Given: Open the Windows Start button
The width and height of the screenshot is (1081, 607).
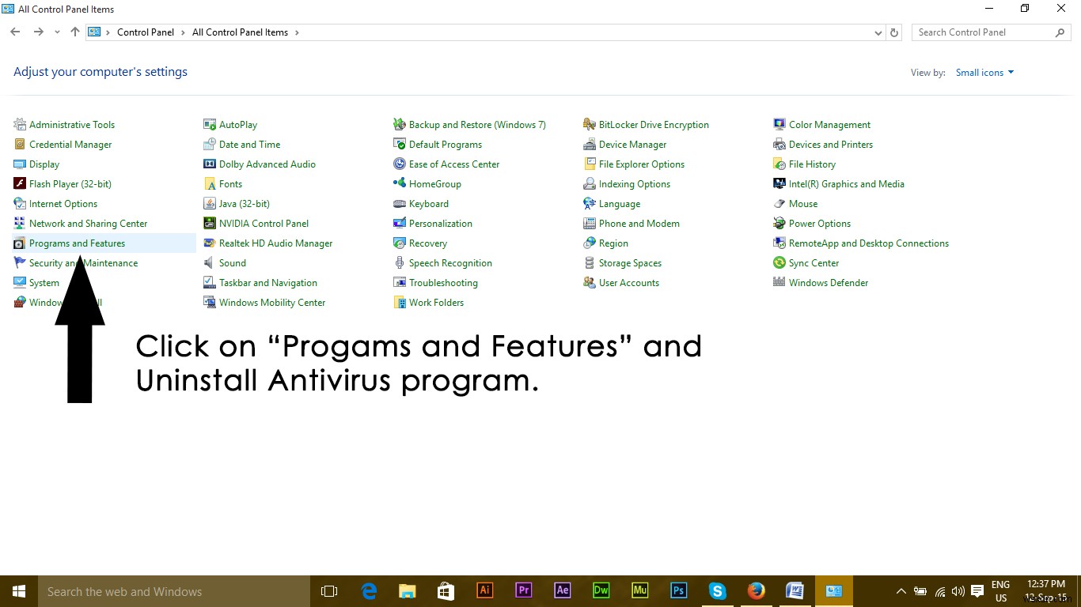Looking at the screenshot, I should pos(19,591).
